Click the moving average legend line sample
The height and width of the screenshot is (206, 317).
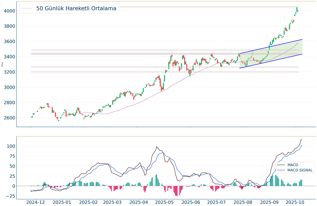(27, 8)
